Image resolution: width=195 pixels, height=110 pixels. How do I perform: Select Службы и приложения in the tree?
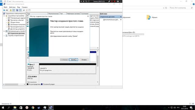tap(16, 36)
